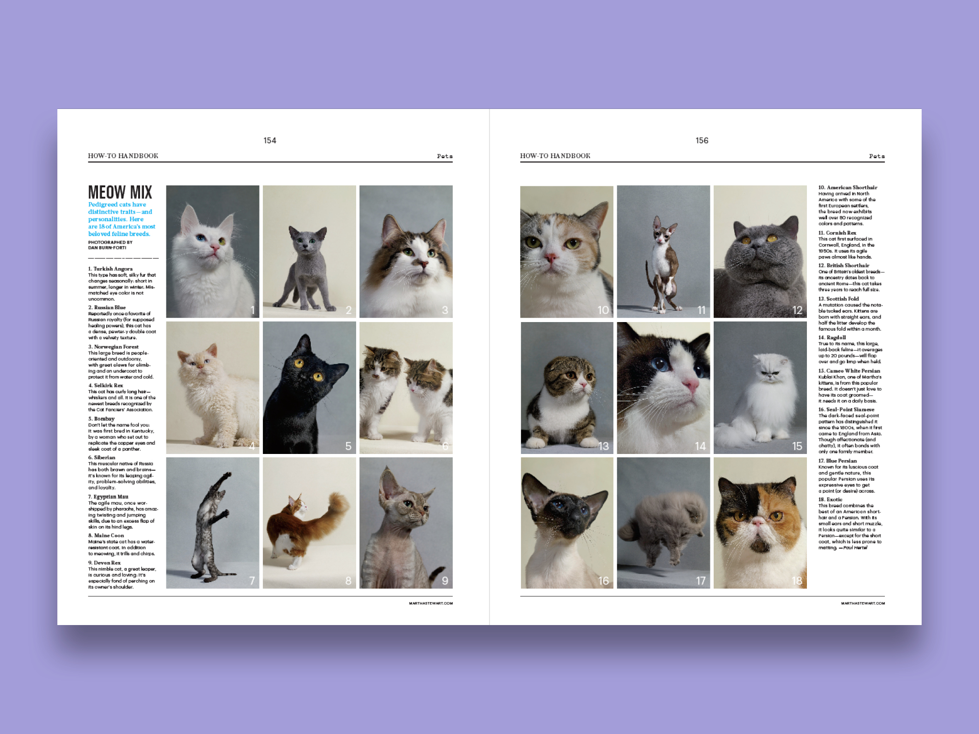Click page number 156 at top
The image size is (979, 734).
[702, 140]
